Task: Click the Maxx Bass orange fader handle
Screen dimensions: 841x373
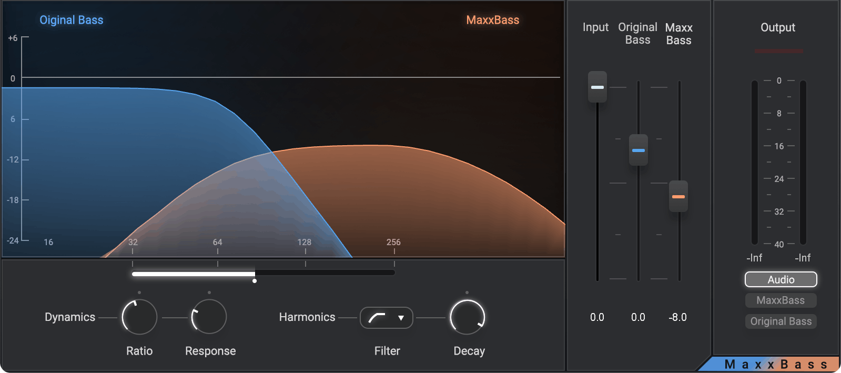Action: tap(678, 196)
